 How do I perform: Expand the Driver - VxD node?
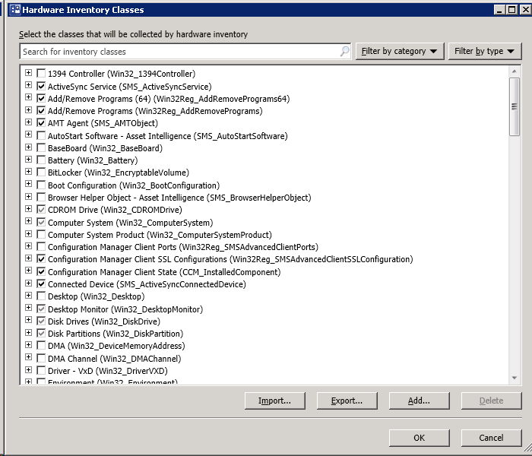tap(29, 370)
